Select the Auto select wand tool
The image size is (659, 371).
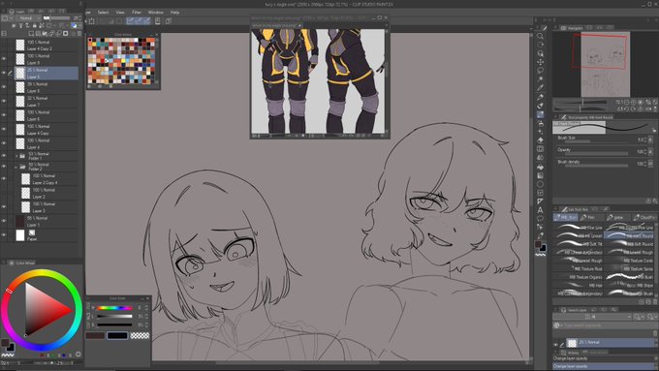(540, 79)
